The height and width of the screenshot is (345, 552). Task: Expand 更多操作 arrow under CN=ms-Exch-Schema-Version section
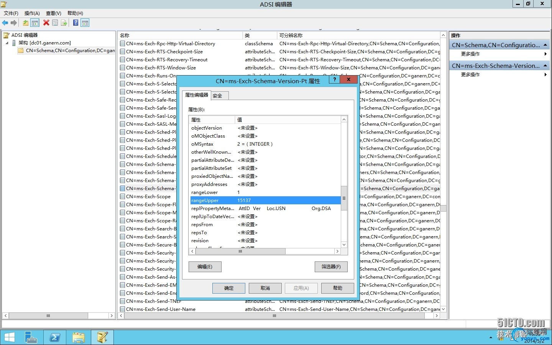(545, 75)
